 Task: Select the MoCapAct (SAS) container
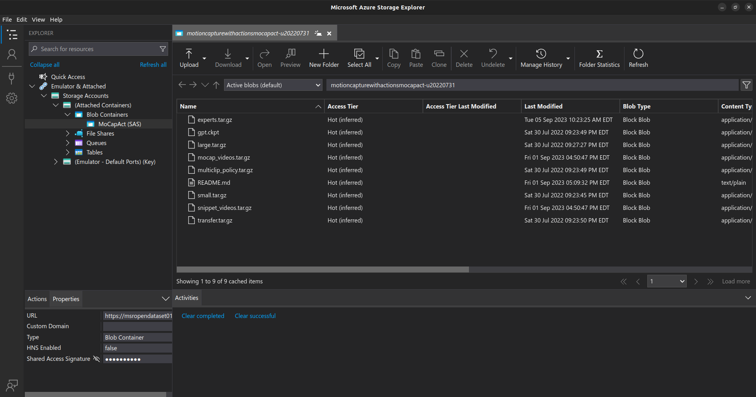98,124
